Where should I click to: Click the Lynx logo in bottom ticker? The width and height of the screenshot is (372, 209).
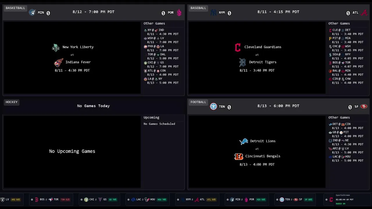click(x=232, y=199)
